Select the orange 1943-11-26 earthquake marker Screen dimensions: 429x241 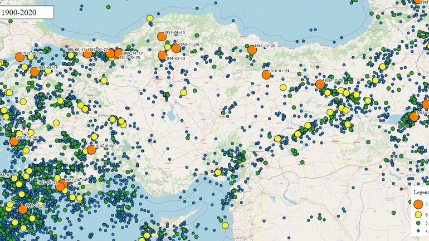click(176, 48)
